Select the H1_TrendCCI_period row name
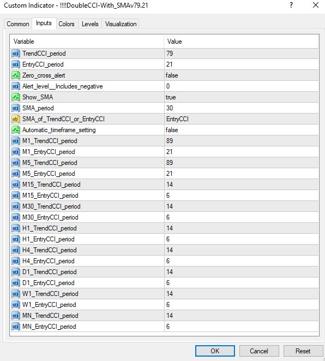Screen dimensions: 325x361 coord(50,228)
